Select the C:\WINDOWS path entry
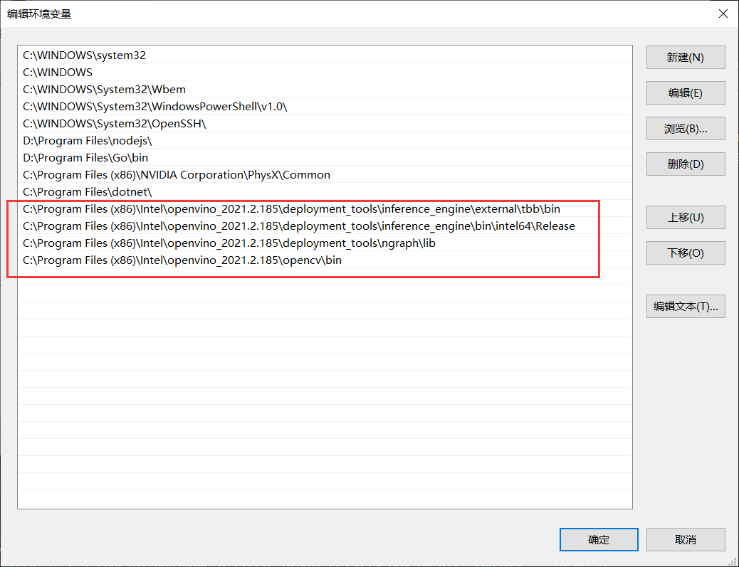Image resolution: width=739 pixels, height=567 pixels. 58,73
